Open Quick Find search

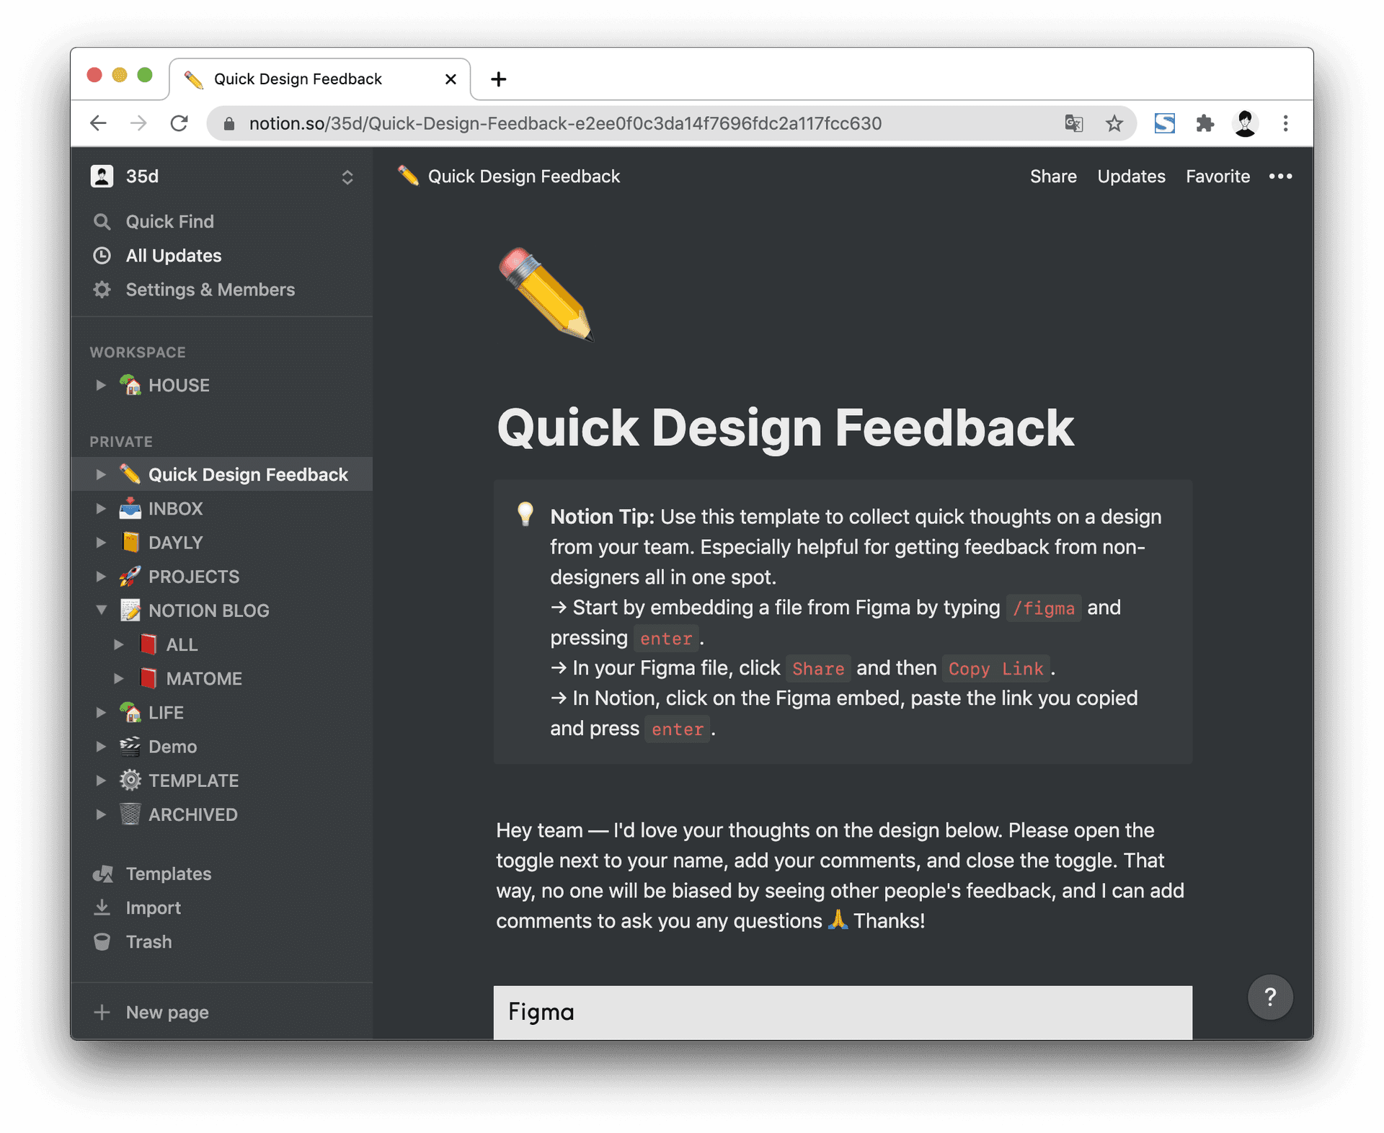coord(221,221)
